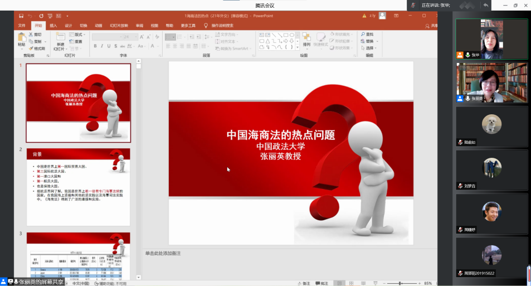Screen dimensions: 531x286
Task: Switch to the Insert (插入) tab
Action: click(53, 26)
